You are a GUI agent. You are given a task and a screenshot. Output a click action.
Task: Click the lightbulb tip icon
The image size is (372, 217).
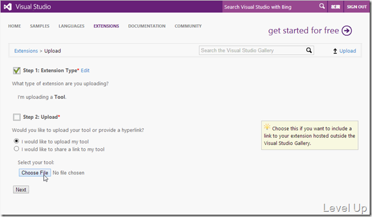click(x=267, y=127)
